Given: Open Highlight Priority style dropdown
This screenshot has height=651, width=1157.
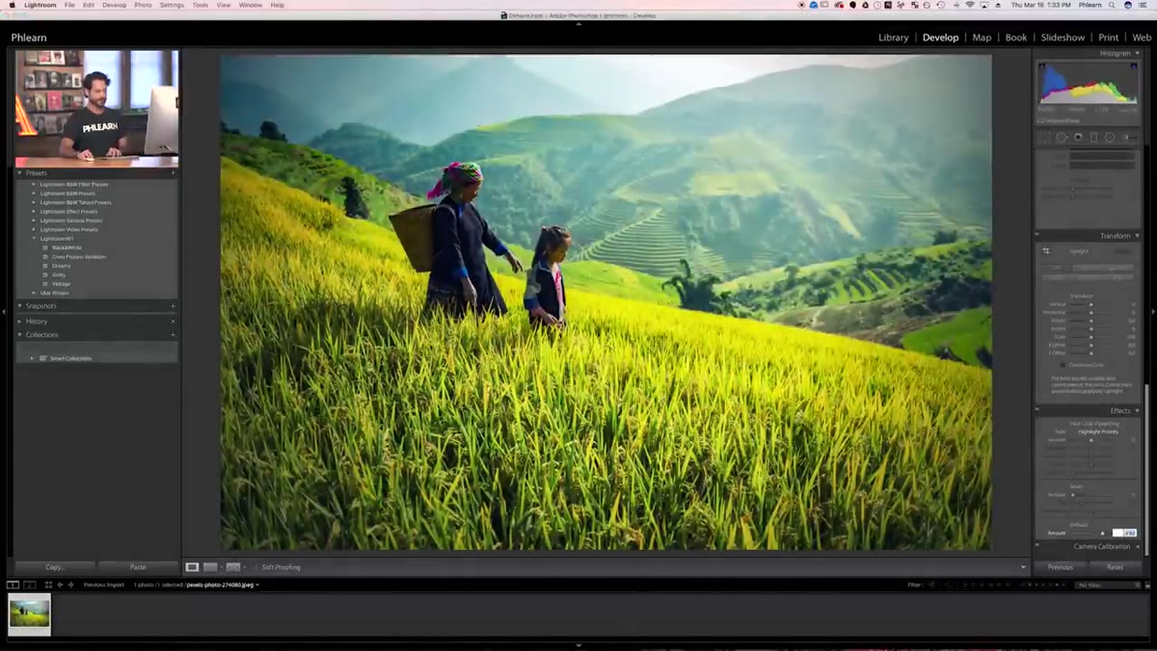Looking at the screenshot, I should [x=1098, y=431].
